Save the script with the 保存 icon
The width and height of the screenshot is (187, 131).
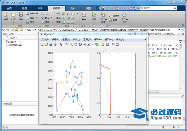coord(21,14)
